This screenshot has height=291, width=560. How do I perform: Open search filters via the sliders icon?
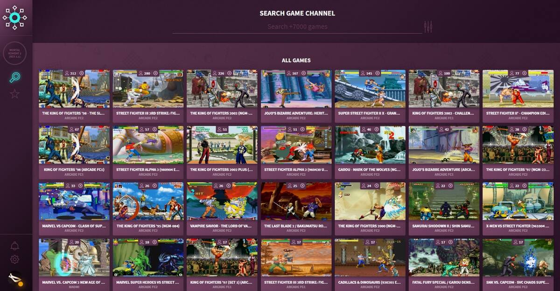(428, 27)
